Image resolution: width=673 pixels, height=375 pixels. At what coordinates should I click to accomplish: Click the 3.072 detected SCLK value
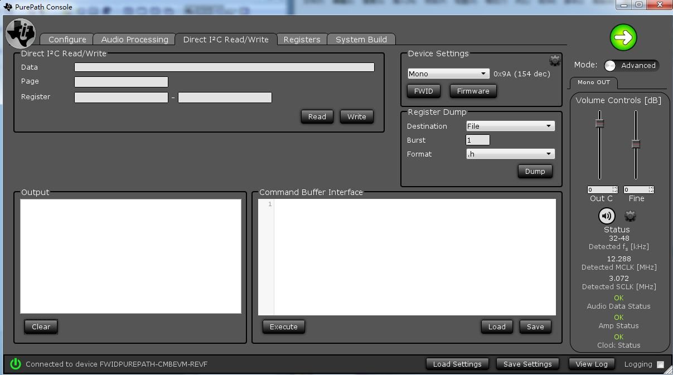point(618,278)
